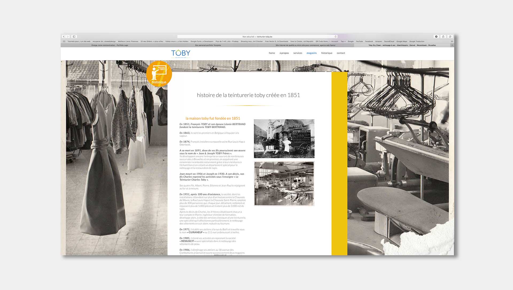Open the services menu item

(x=298, y=53)
